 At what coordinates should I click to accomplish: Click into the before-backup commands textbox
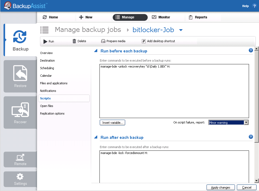[x=174, y=91]
